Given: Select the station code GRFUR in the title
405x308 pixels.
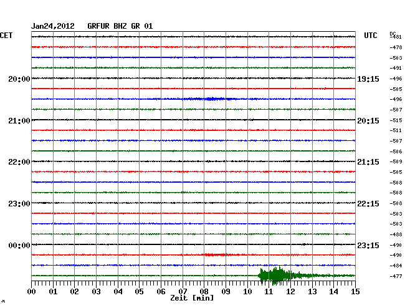Looking at the screenshot, I should (98, 26).
